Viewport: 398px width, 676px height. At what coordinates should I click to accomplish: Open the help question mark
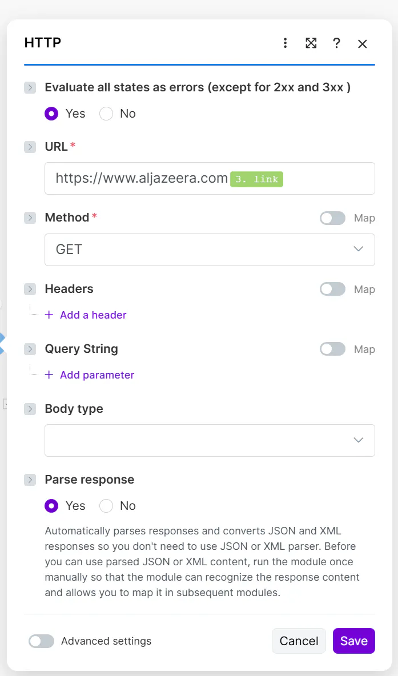tap(336, 43)
